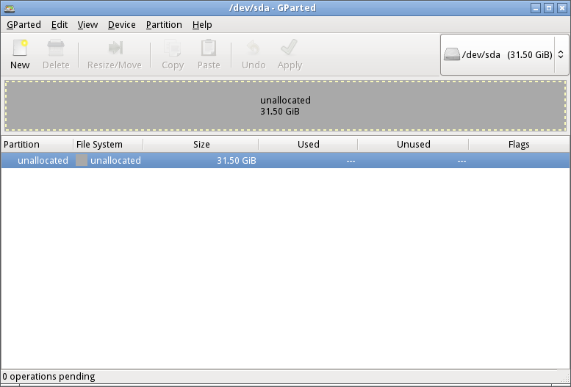Select the unallocated 31.50 GiB disk graphic

point(285,106)
